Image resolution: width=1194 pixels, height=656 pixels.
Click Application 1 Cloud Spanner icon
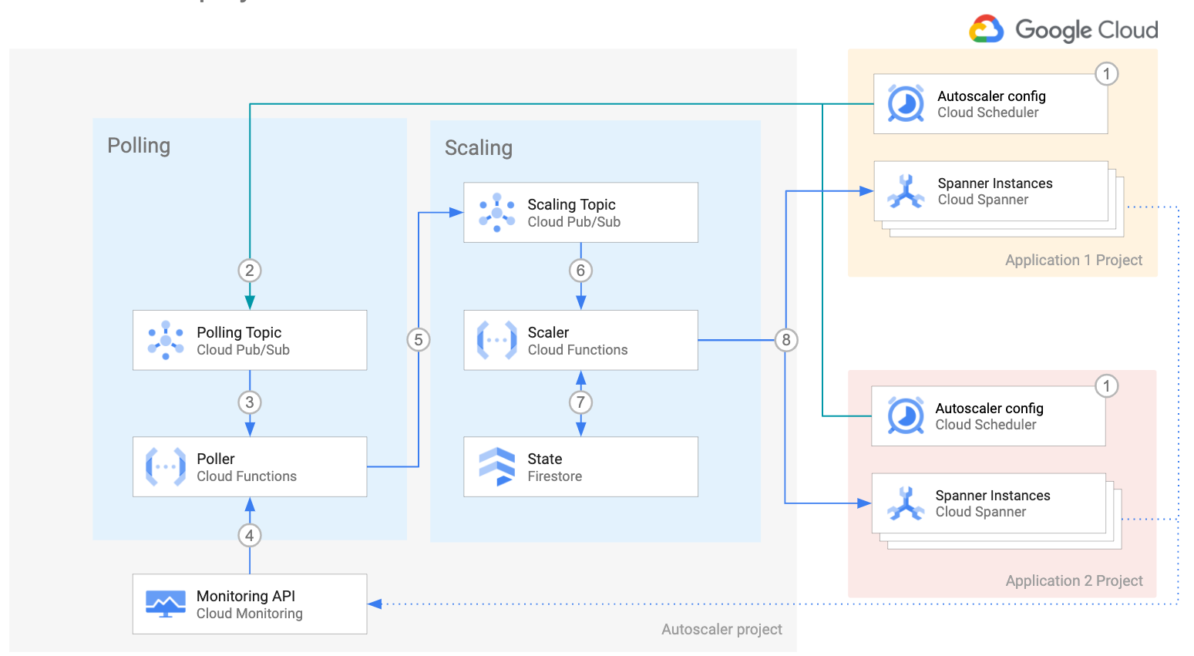click(x=906, y=191)
